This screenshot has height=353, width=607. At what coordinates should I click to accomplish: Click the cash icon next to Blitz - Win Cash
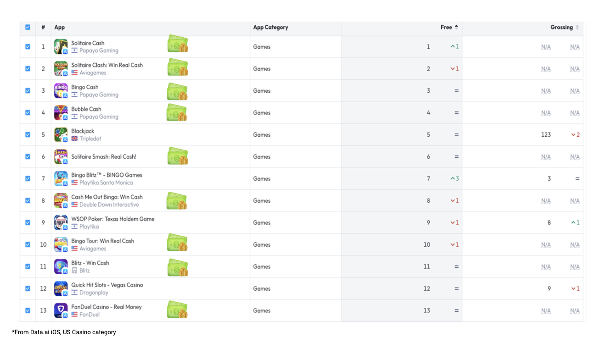[x=177, y=267]
